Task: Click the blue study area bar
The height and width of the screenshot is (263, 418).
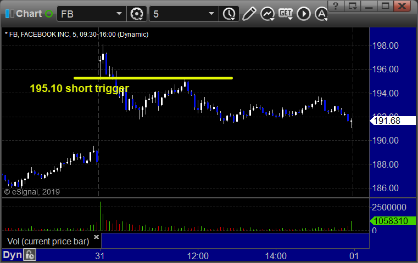Action: point(235,241)
